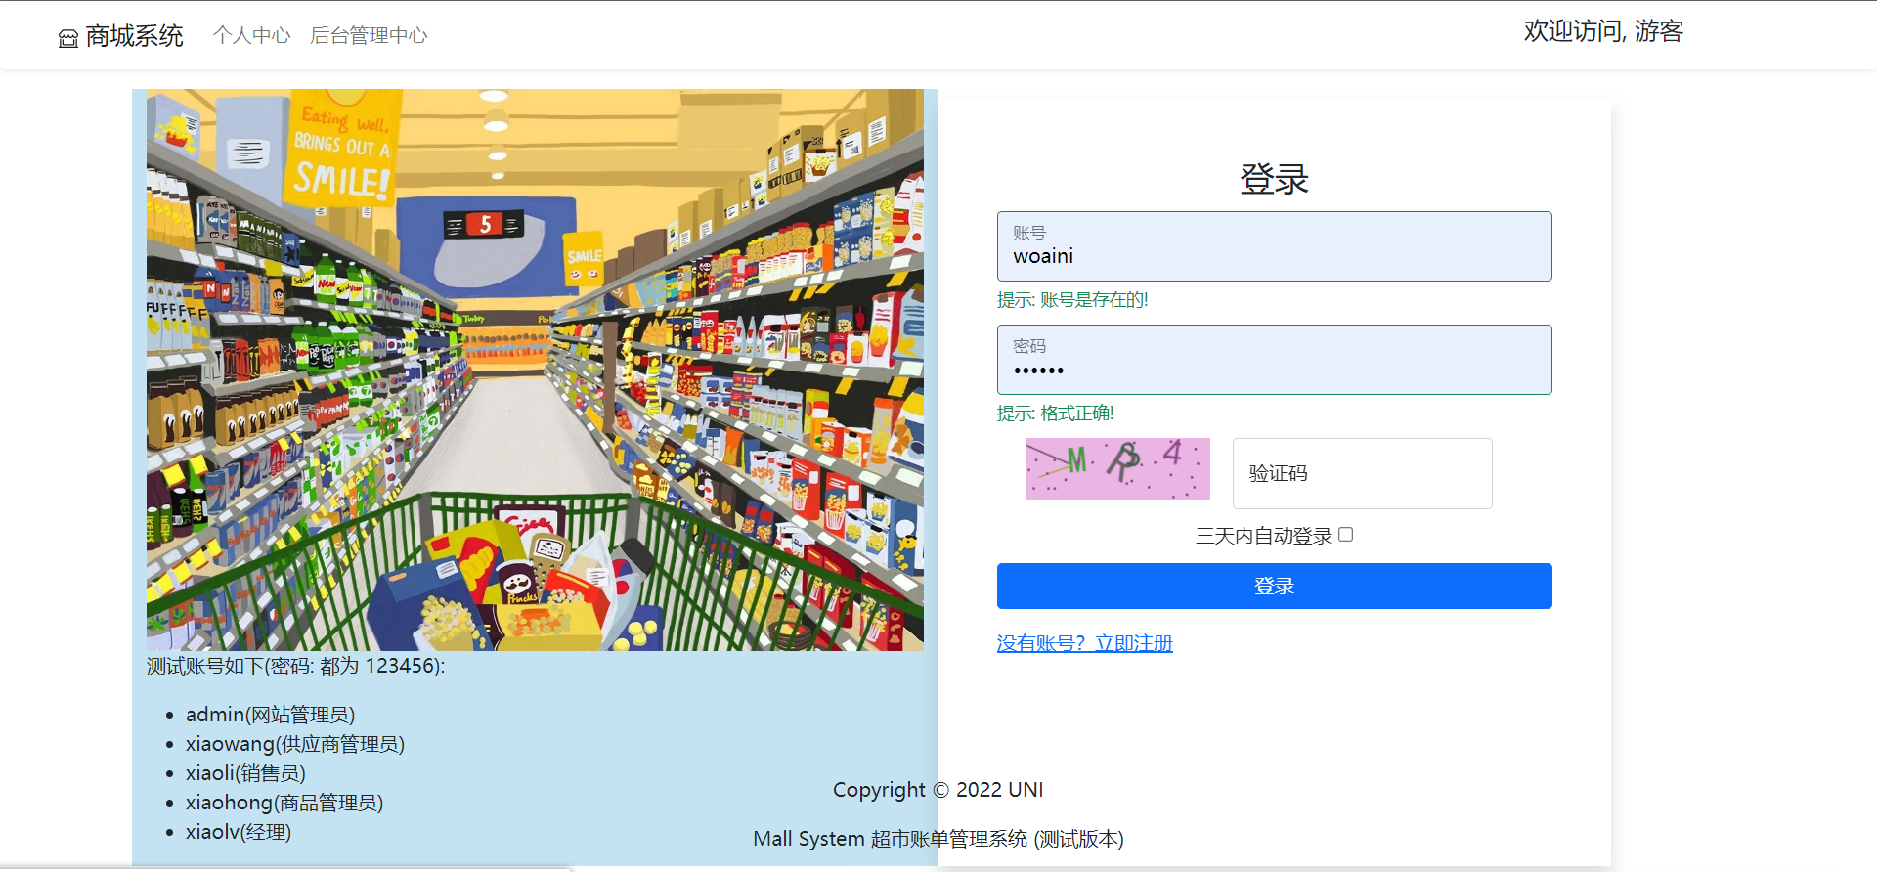
Task: Click the 三天内自动登录 label text
Action: pyautogui.click(x=1264, y=536)
